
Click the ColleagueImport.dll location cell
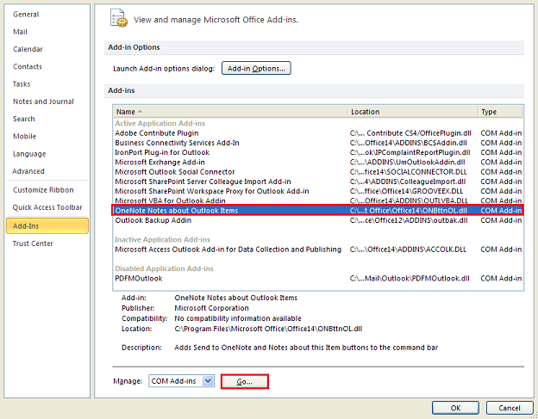[x=408, y=182]
